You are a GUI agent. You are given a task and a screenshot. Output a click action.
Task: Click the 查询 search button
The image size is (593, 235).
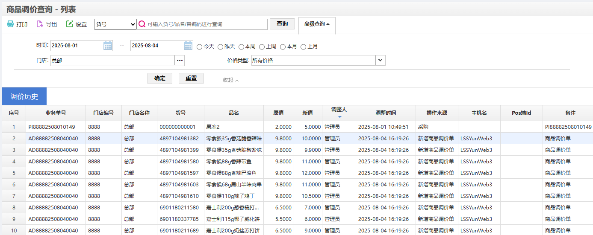282,24
